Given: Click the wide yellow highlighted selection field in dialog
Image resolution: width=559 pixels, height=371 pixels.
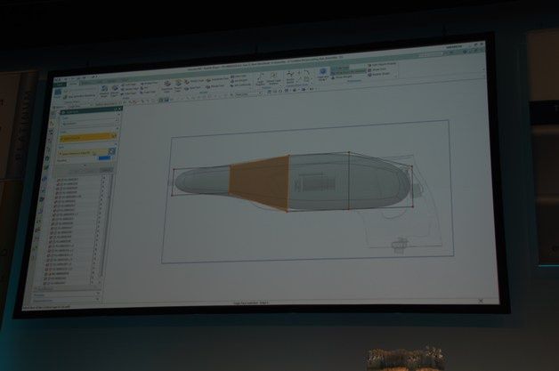Looking at the screenshot, I should point(89,136).
